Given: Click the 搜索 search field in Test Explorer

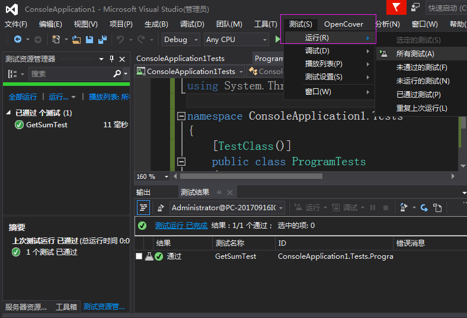Looking at the screenshot, I should pos(71,73).
